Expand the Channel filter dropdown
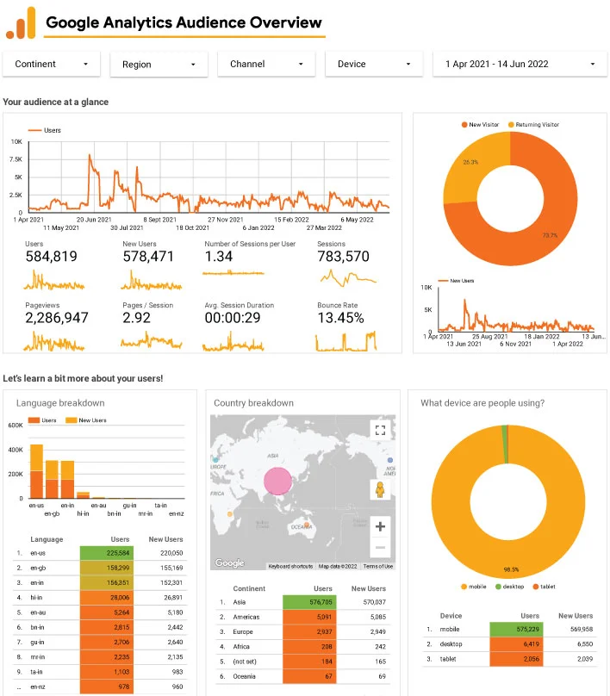610x696 pixels. (x=266, y=64)
